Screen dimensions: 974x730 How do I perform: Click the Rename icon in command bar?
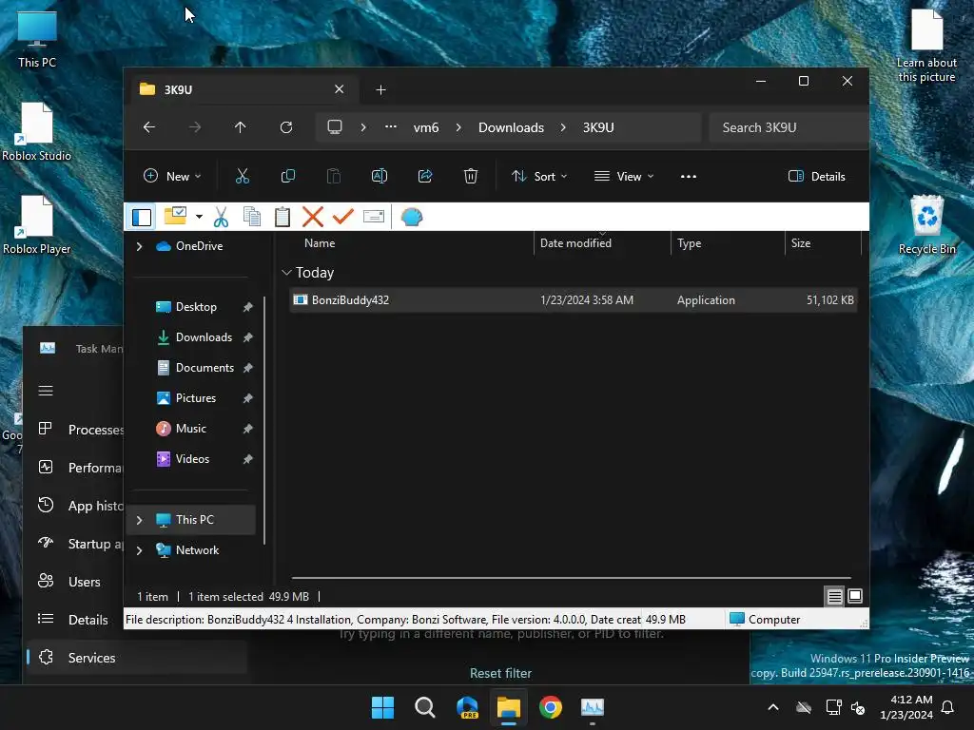pyautogui.click(x=379, y=176)
